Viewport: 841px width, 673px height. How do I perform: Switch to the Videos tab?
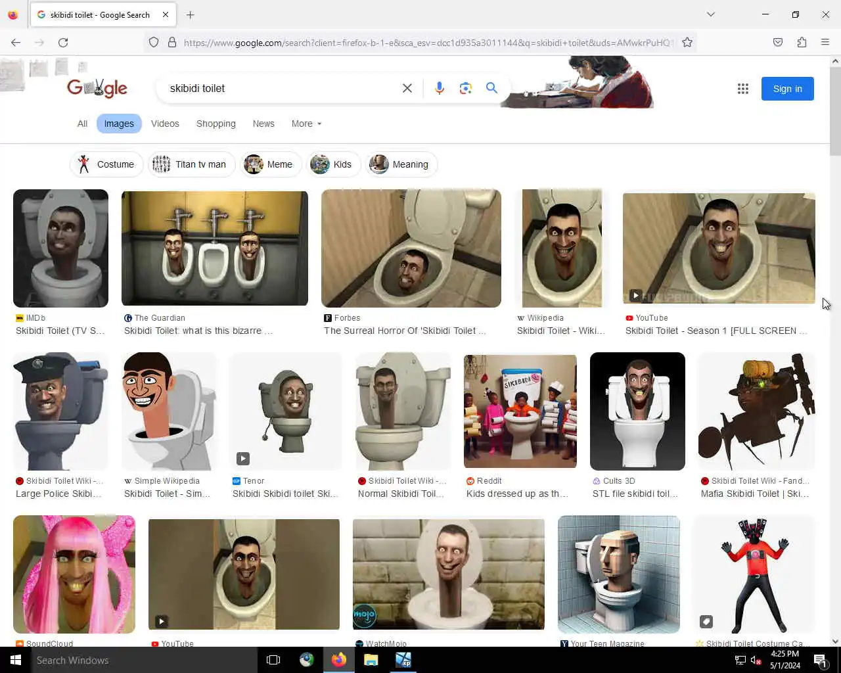point(165,124)
